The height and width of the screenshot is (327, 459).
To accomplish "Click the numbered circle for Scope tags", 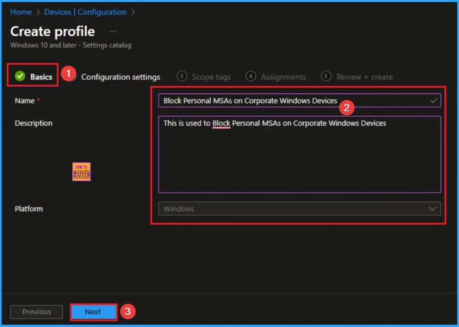I will pyautogui.click(x=182, y=77).
